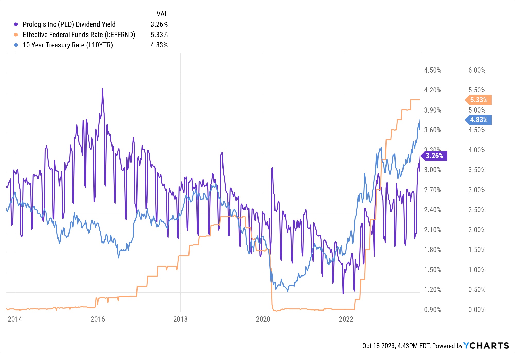Click the 6.00% right axis label
515x353 pixels.
477,70
